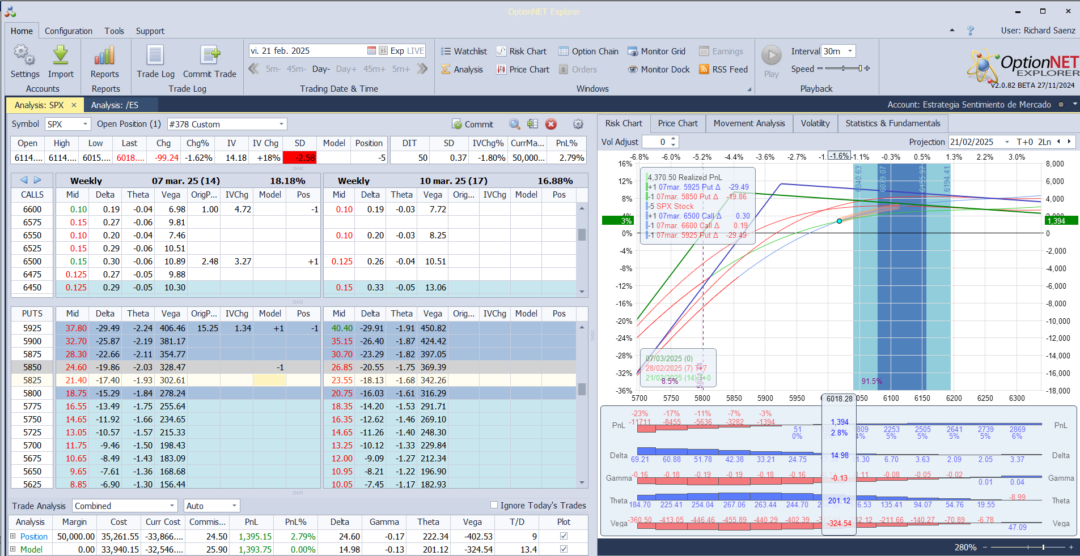Image resolution: width=1080 pixels, height=556 pixels.
Task: Open the Movement Analysis tab
Action: pos(749,123)
